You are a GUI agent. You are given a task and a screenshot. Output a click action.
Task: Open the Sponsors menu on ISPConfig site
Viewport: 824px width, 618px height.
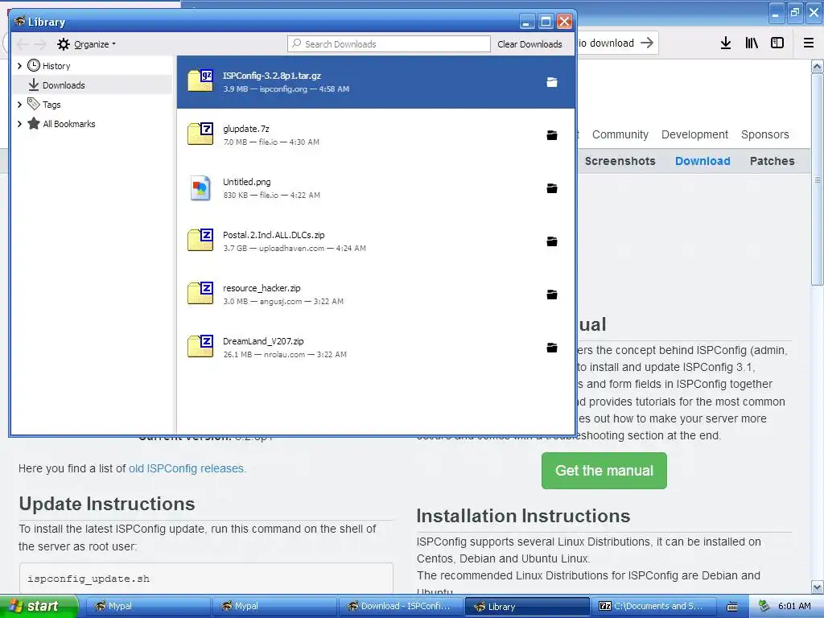(x=764, y=134)
